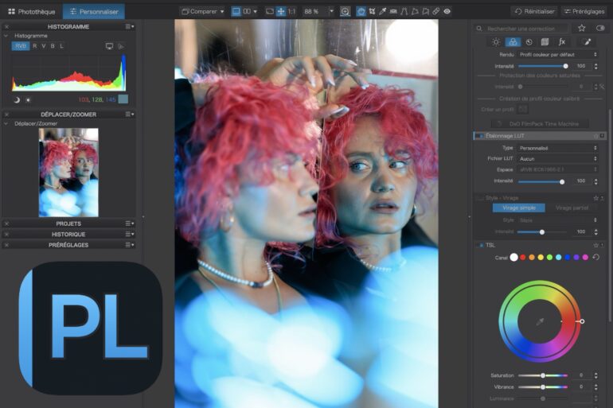Image resolution: width=613 pixels, height=408 pixels.
Task: Open local adjustments brush icon
Action: click(588, 41)
